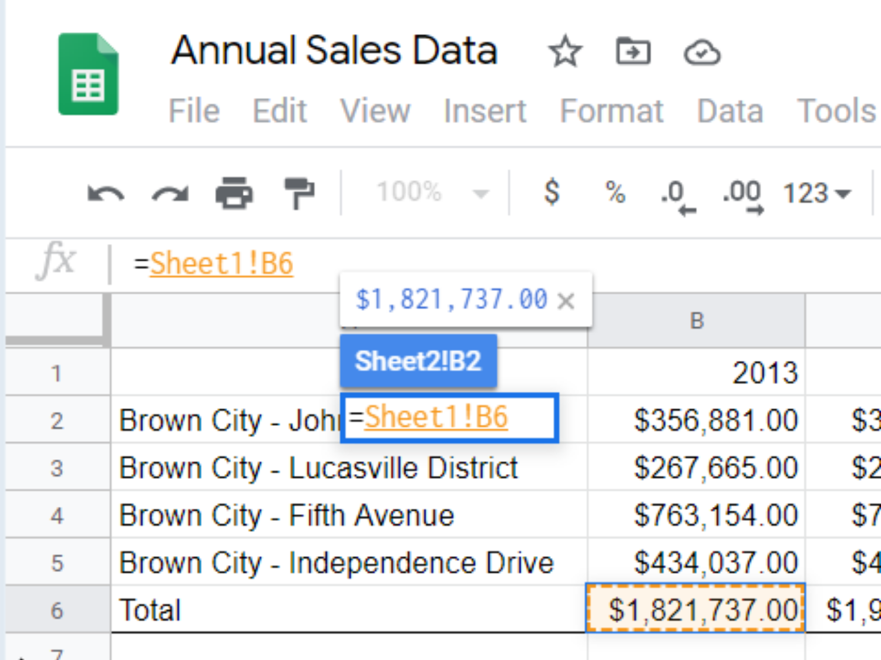Click the Move to folder icon
The height and width of the screenshot is (660, 881).
633,52
